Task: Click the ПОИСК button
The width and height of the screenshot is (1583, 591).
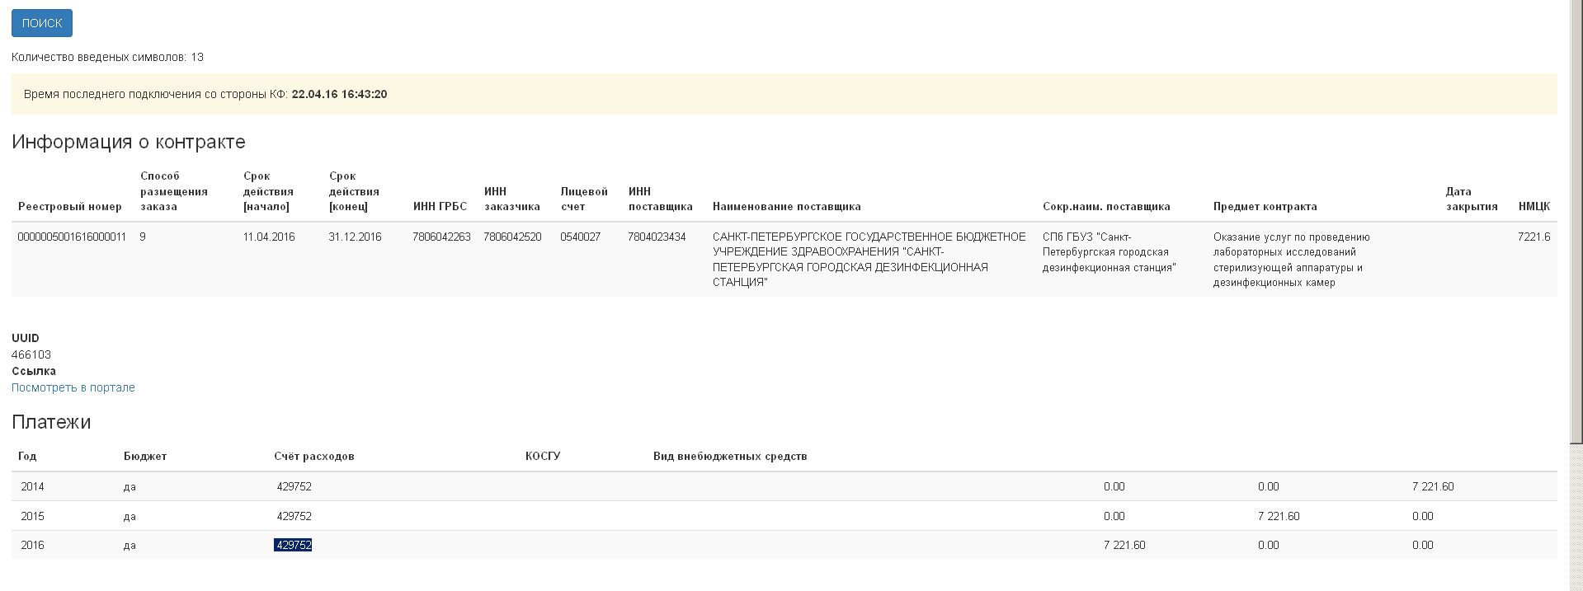Action: (x=42, y=23)
